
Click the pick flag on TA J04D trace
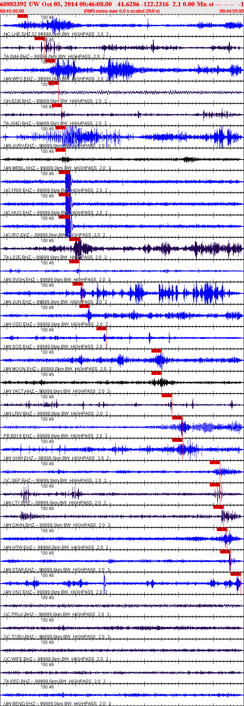[x=57, y=105]
